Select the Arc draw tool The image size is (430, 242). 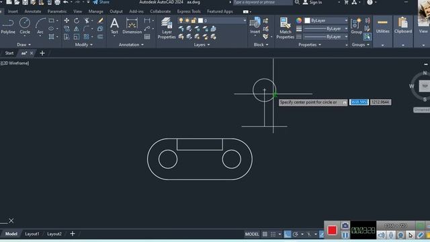40,26
